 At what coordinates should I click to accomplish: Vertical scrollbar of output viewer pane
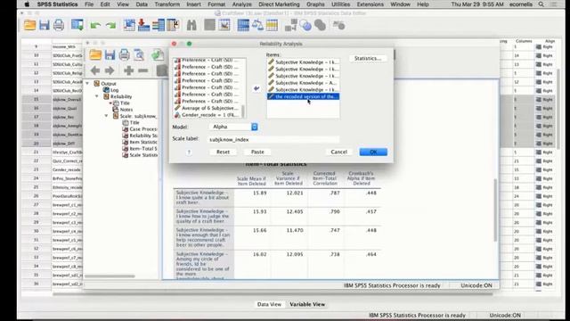click(x=495, y=210)
